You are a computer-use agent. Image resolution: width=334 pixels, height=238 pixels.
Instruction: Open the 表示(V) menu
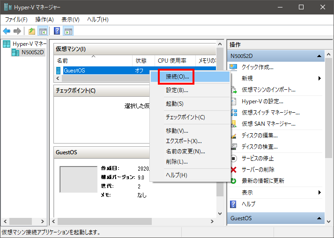(70, 20)
